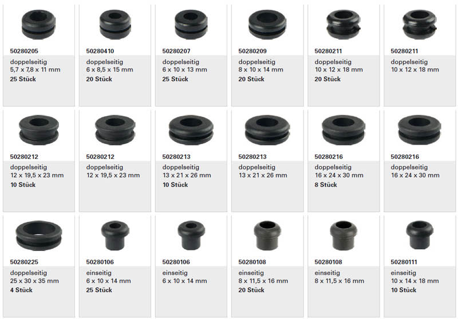The image size is (458, 319).
Task: Click the 8 Stück label under 50280216
Action: [x=326, y=185]
